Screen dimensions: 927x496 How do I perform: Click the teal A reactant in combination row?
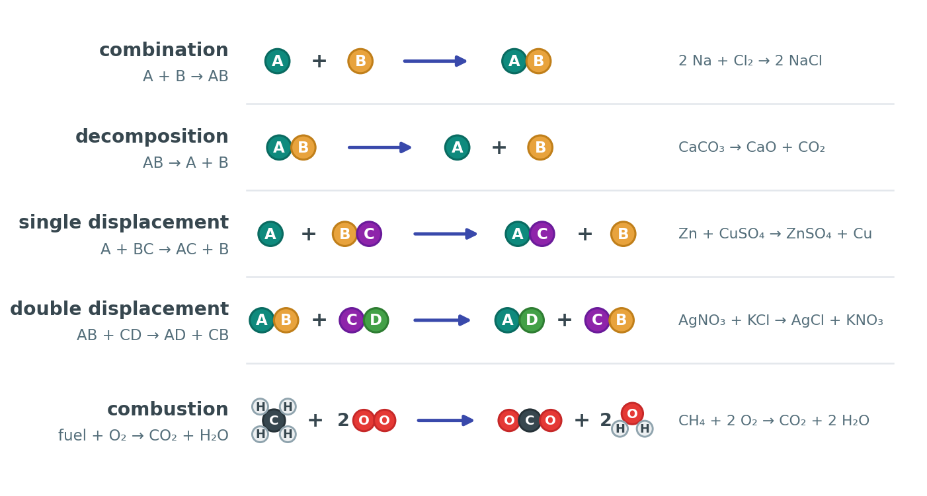[277, 61]
